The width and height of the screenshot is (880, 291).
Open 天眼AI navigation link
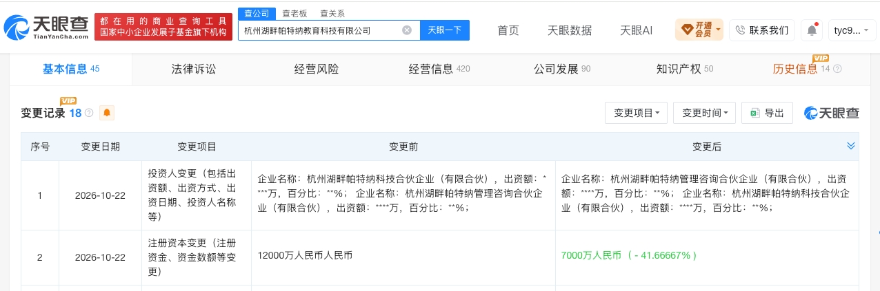[636, 30]
